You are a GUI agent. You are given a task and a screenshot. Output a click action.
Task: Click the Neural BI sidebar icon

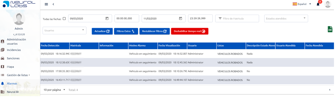click(x=3, y=92)
